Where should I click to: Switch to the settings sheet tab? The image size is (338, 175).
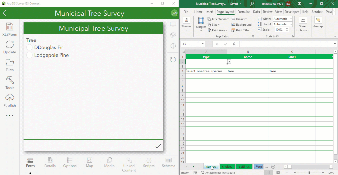coord(244,167)
